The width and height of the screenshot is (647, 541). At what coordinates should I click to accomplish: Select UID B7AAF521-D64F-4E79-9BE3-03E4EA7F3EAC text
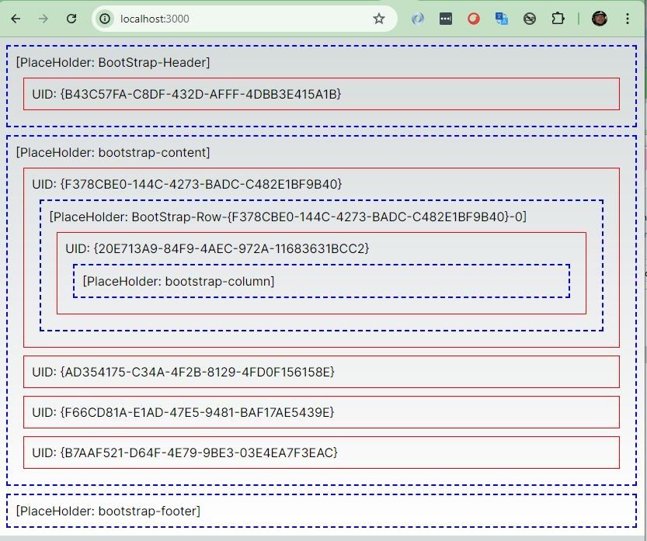click(x=185, y=453)
